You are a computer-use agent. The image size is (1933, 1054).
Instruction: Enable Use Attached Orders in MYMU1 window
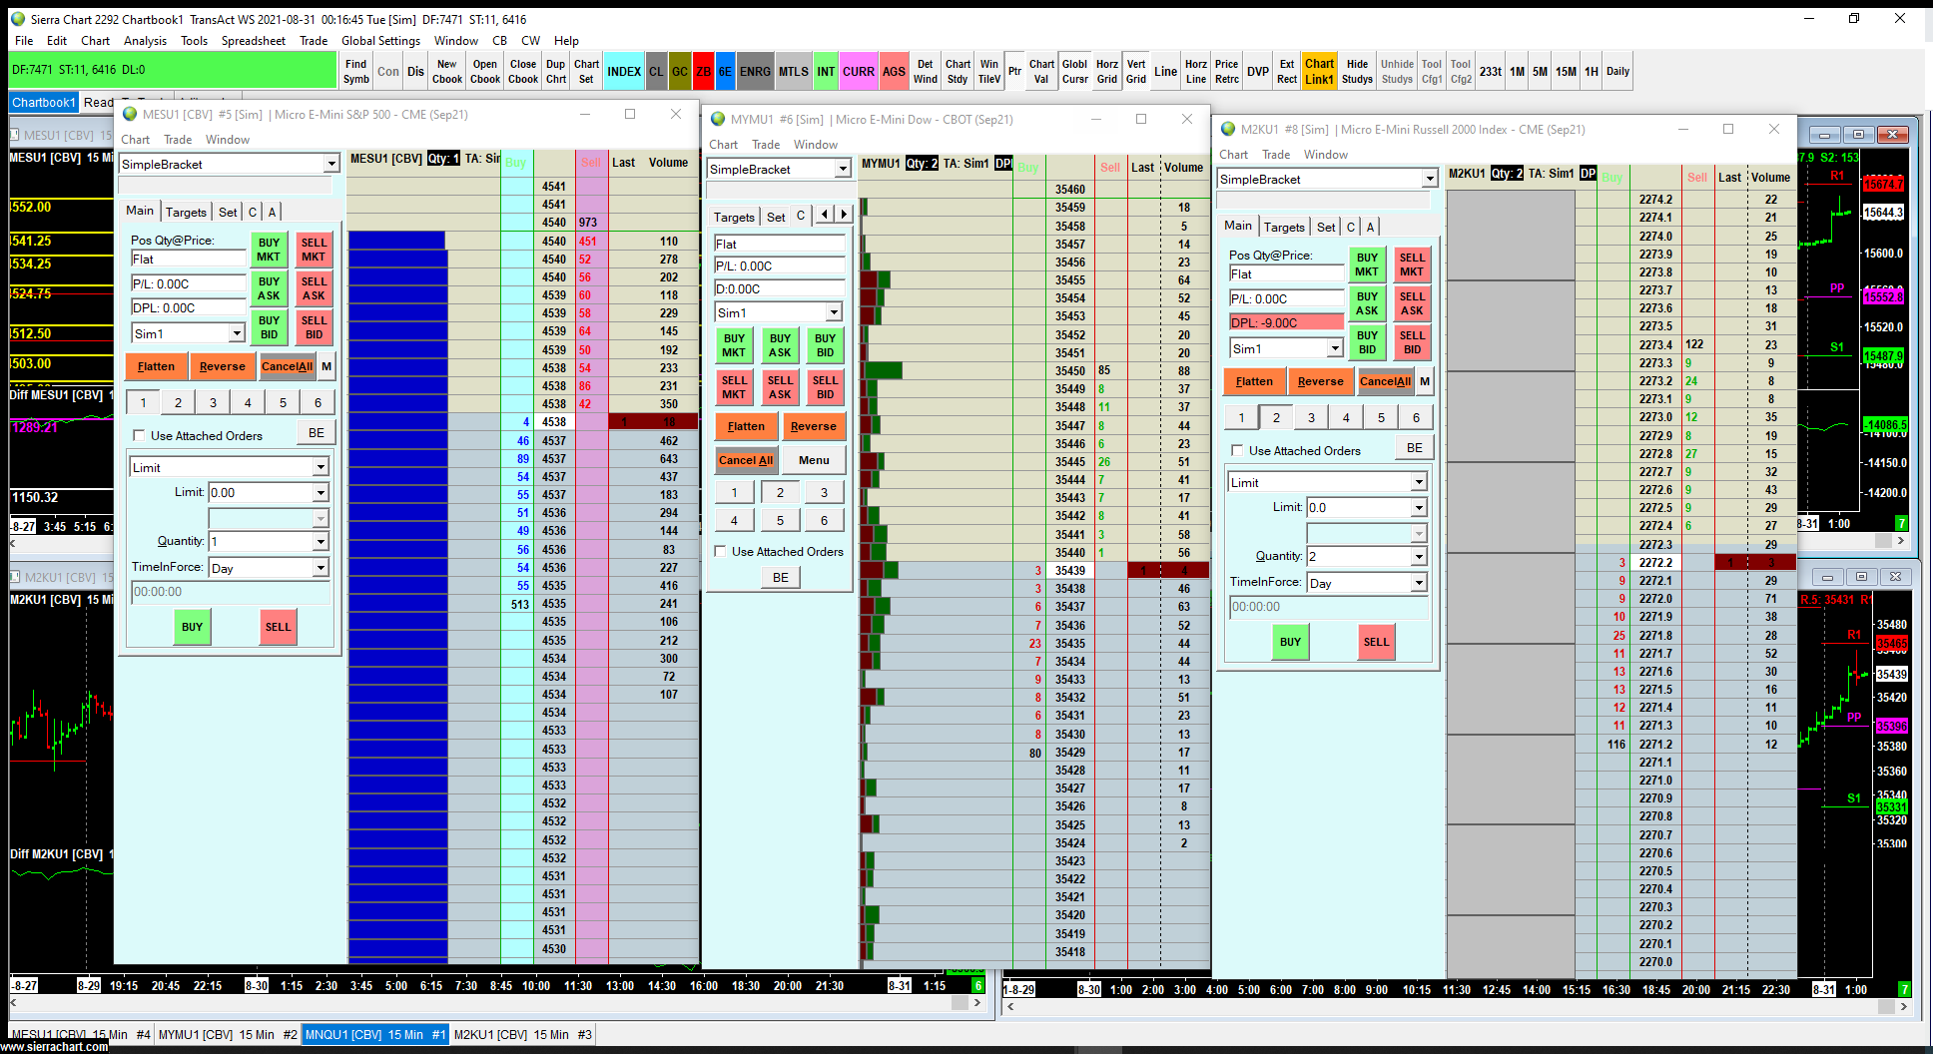pos(720,551)
